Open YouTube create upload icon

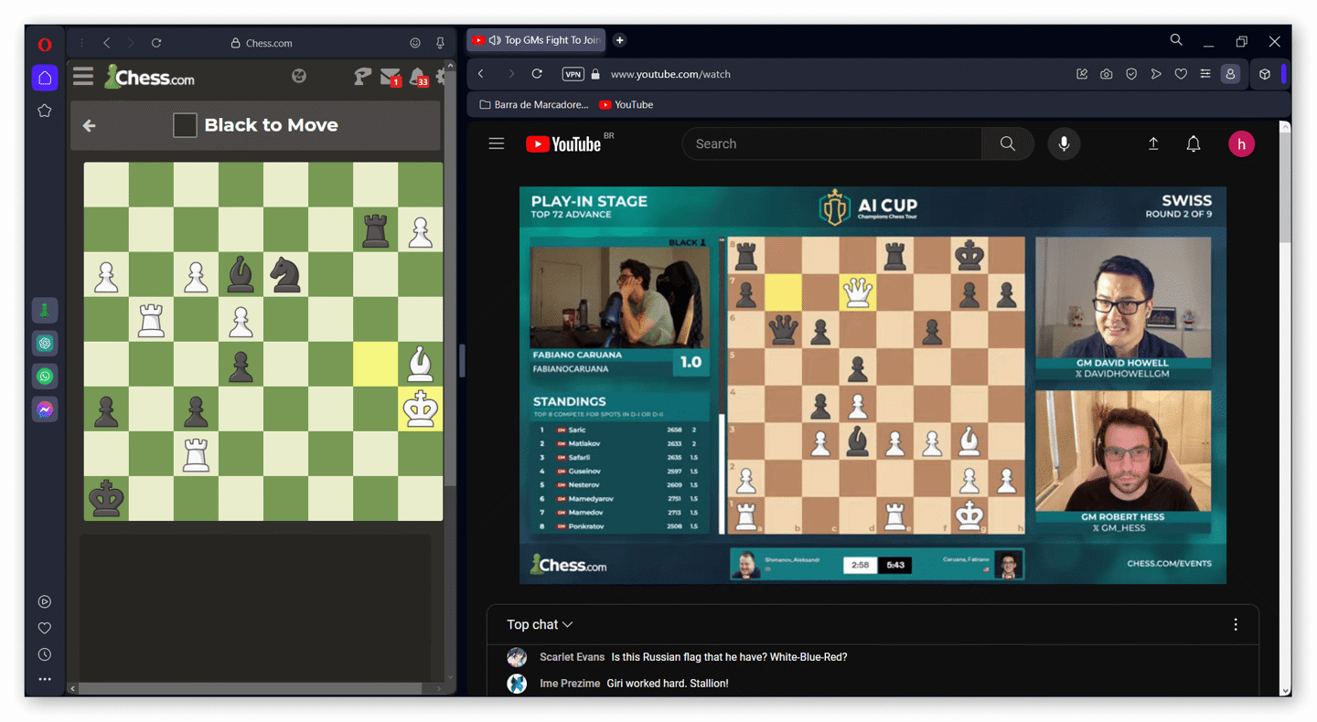click(x=1153, y=143)
